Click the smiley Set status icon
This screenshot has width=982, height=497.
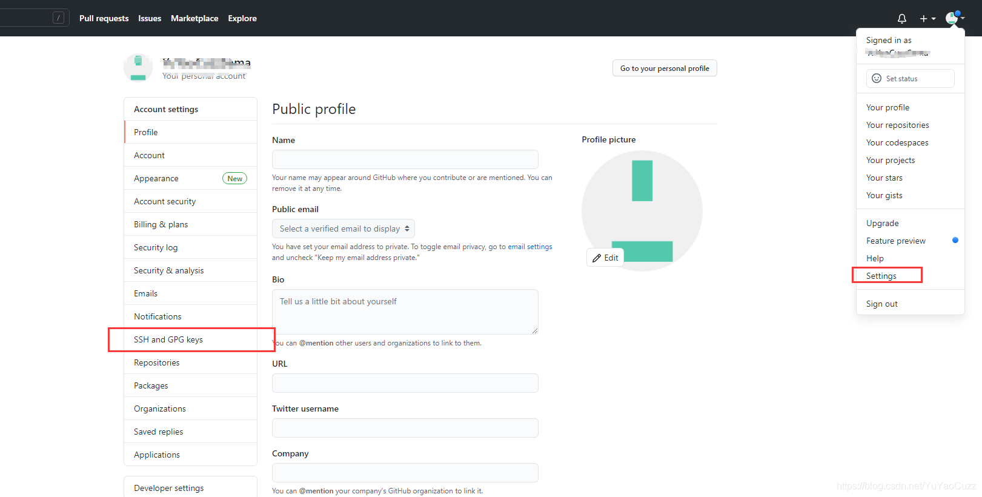pos(876,78)
